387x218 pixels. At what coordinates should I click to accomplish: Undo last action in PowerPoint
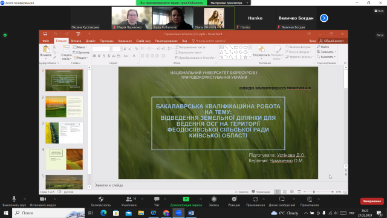56,34
